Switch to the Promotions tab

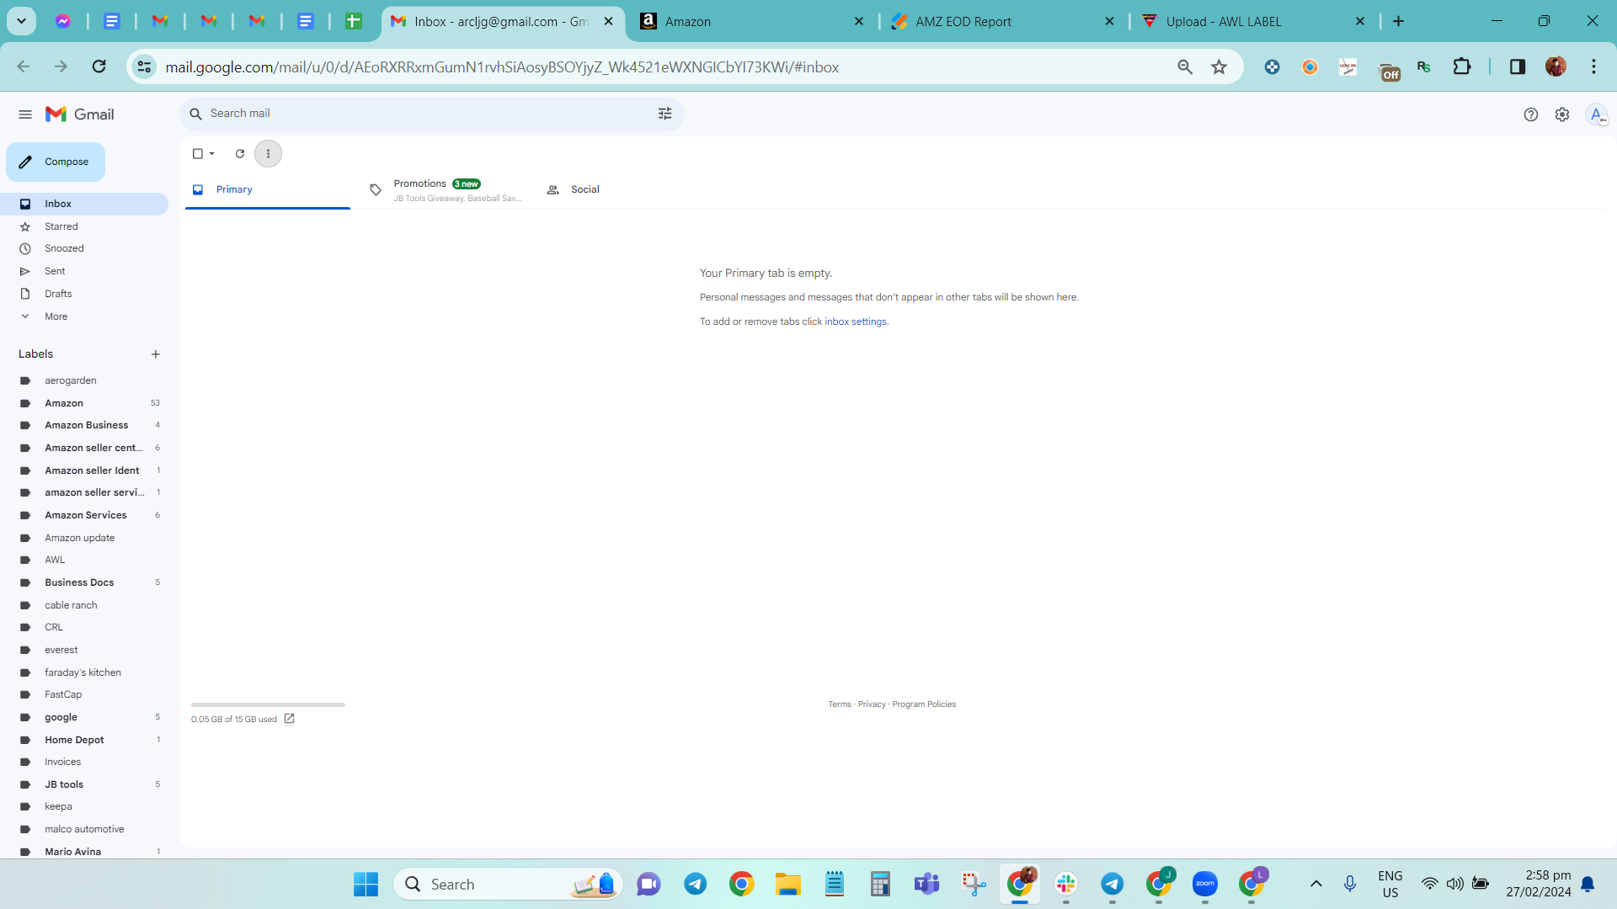[446, 190]
